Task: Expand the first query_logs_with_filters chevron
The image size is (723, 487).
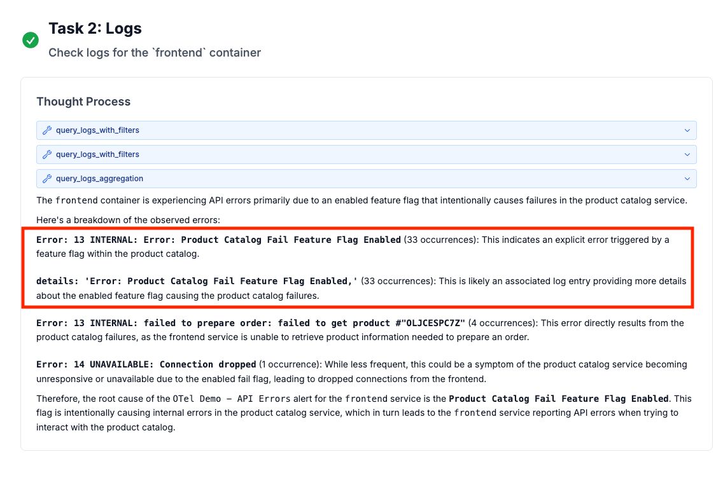Action: pos(687,130)
